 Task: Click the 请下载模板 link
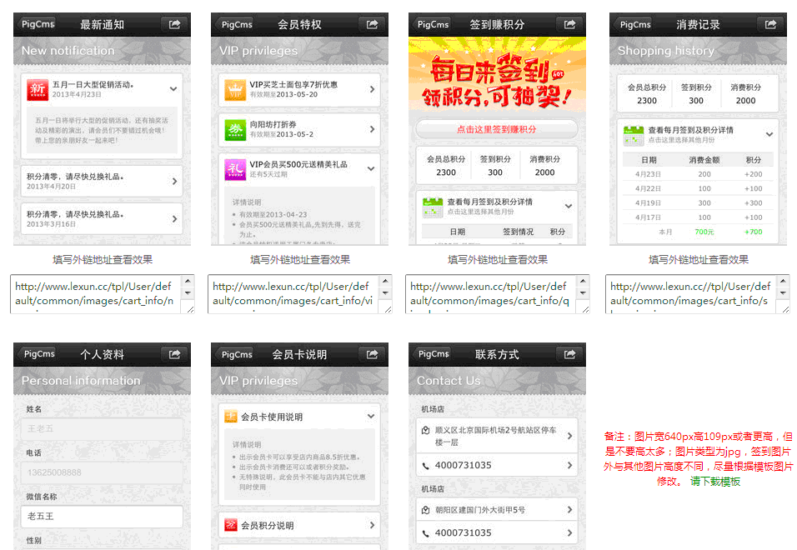[714, 482]
